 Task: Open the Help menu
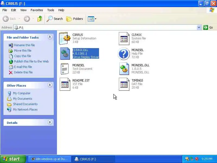coord(61,10)
